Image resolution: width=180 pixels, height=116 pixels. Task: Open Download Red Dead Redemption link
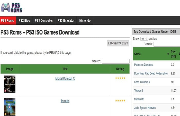(151, 73)
